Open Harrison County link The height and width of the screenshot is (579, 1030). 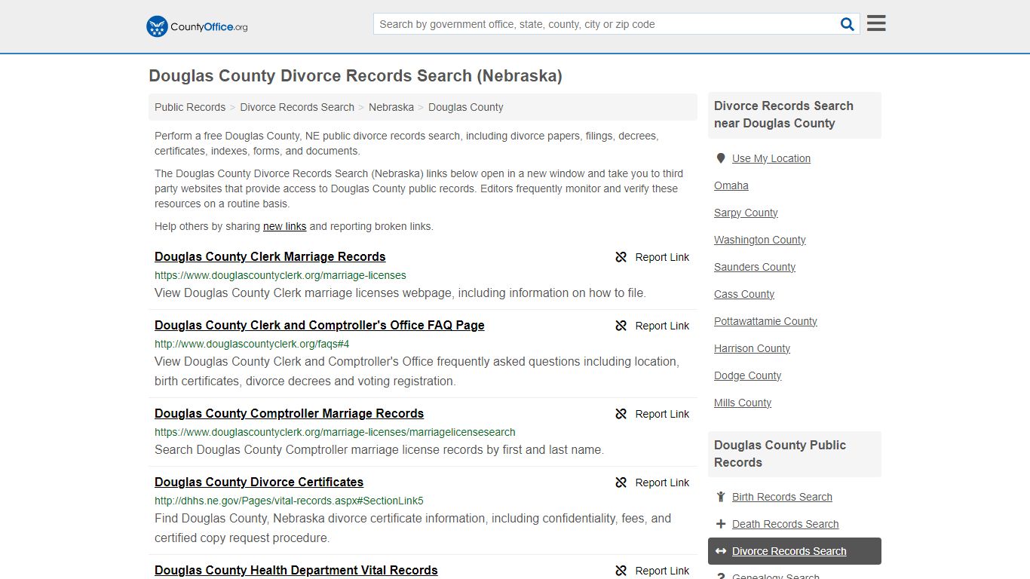(x=752, y=348)
